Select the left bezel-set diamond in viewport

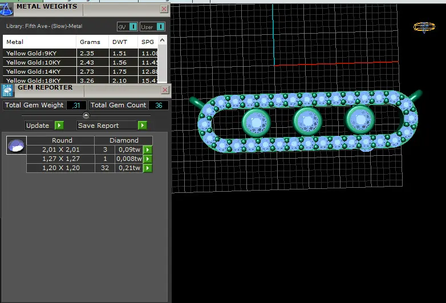[x=256, y=122]
